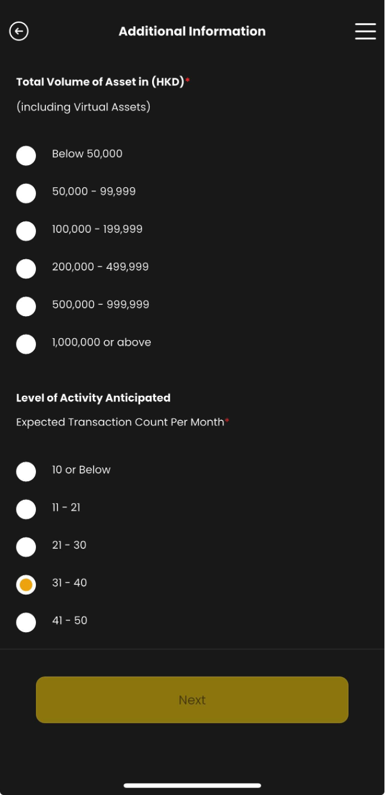Select the 11 - 21 transactions option
Image resolution: width=385 pixels, height=795 pixels.
tap(26, 509)
